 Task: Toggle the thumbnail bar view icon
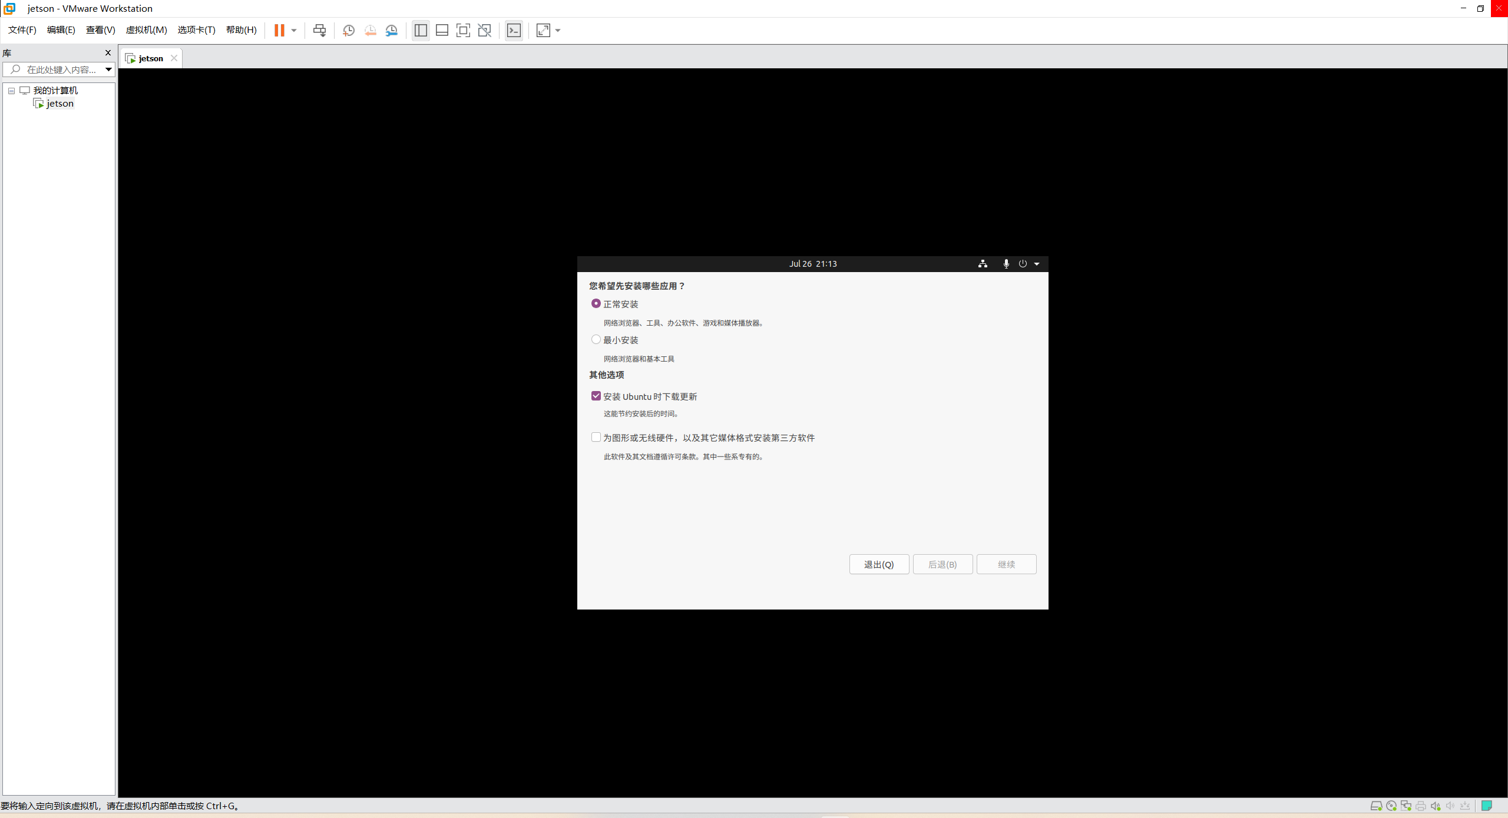(442, 31)
